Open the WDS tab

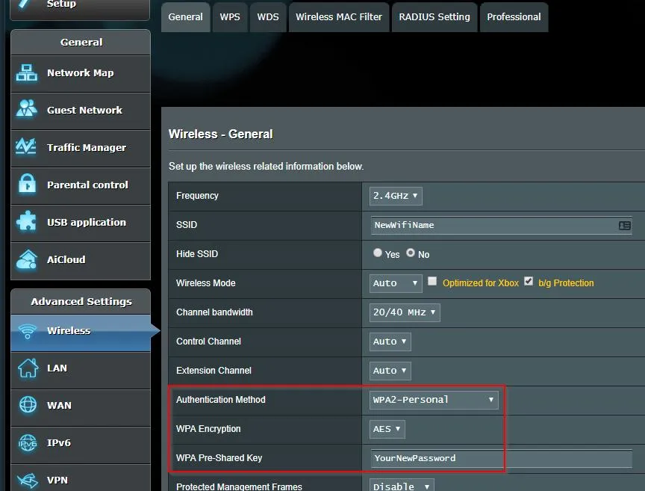[268, 17]
